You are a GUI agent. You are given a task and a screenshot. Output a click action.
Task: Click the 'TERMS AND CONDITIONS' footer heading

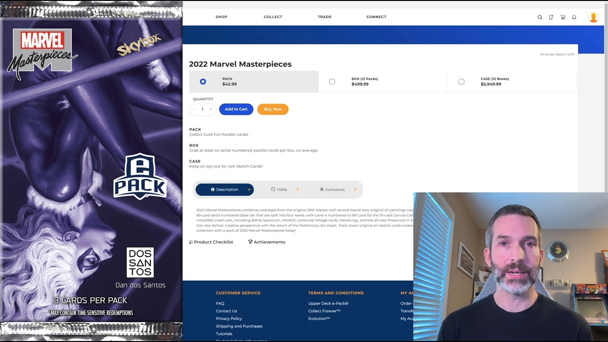336,293
